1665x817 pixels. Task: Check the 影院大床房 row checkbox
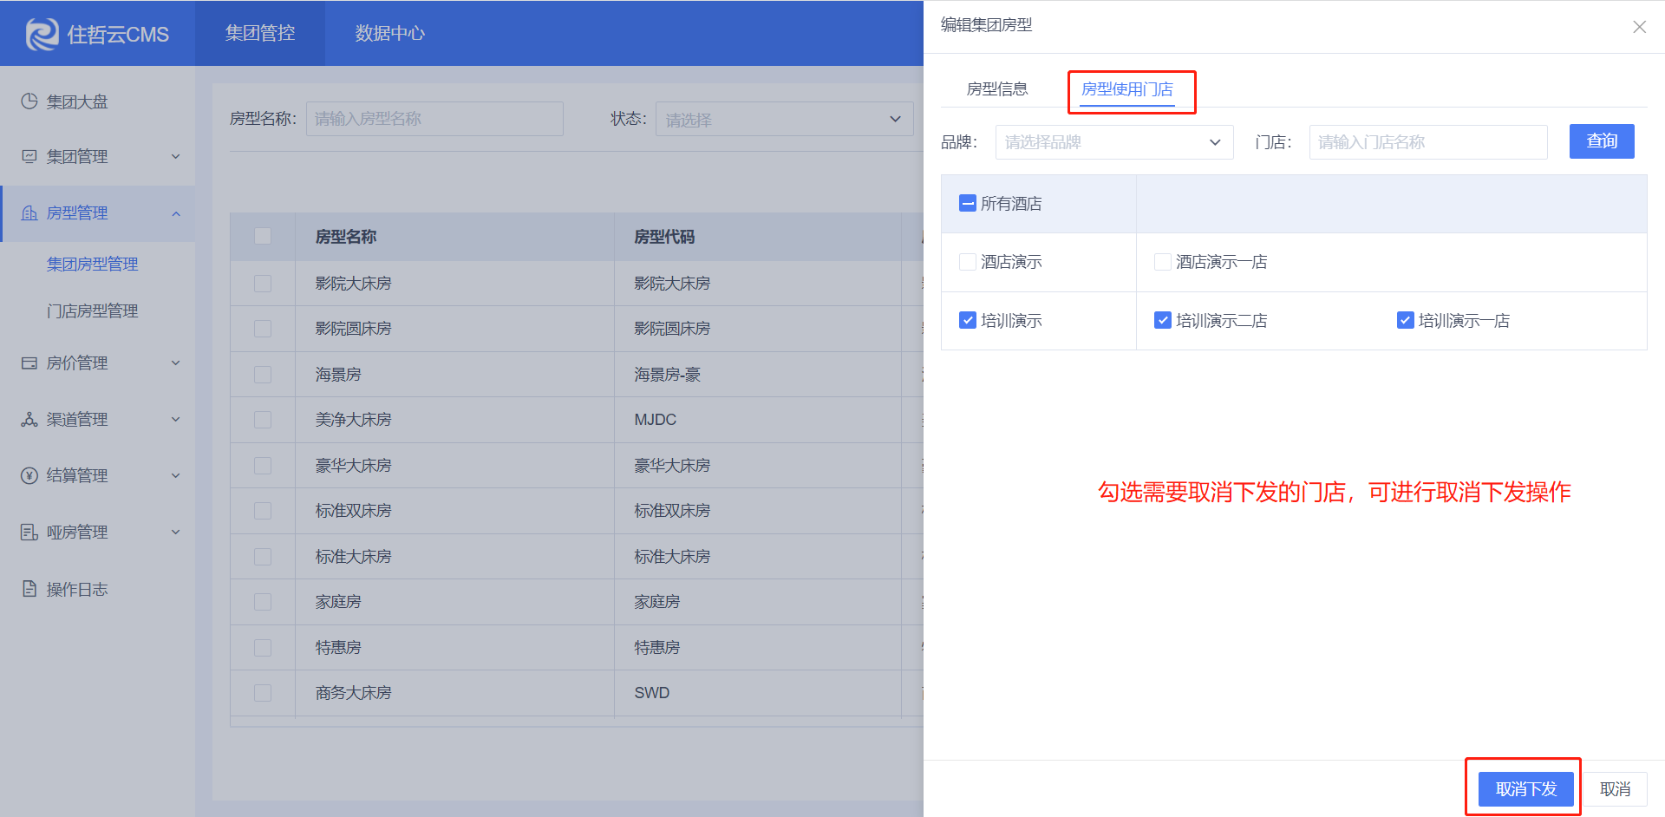point(263,284)
